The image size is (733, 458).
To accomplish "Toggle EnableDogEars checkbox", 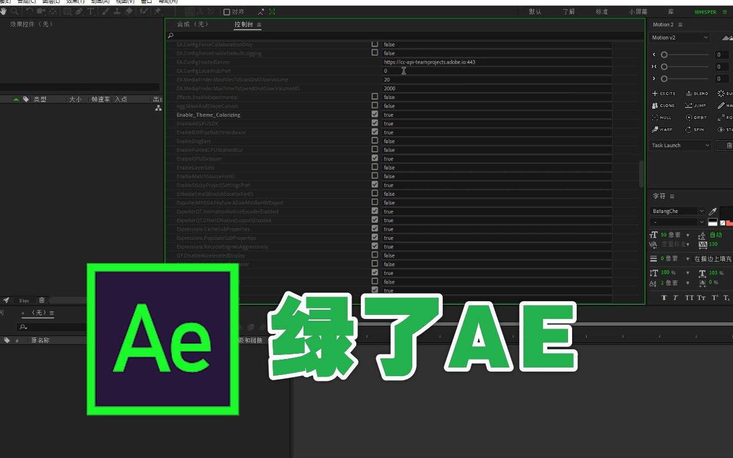I will coord(375,141).
